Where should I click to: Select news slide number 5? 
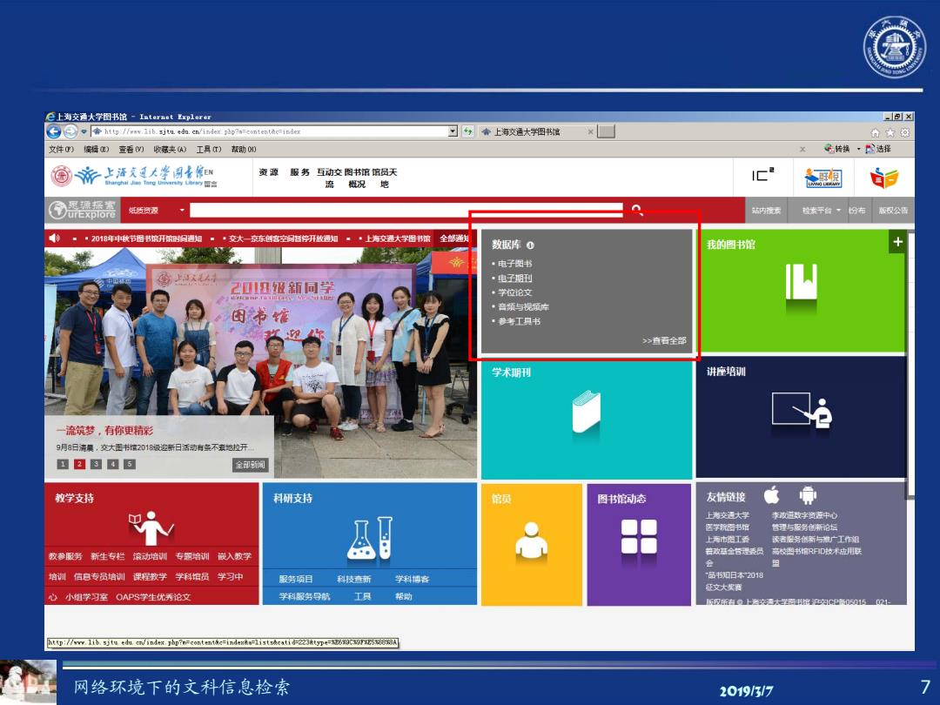tap(130, 464)
